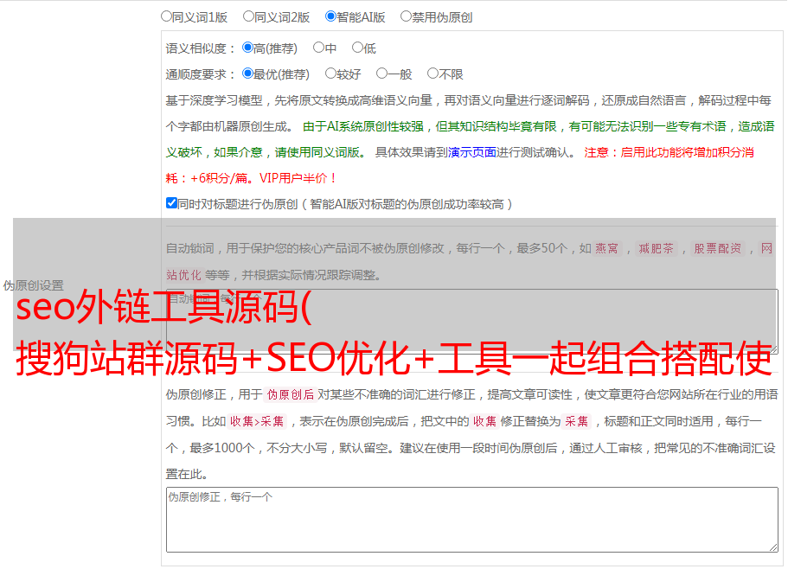Viewport: 788px width, 569px height.
Task: Click the 减肥茶 example keyword tag
Action: point(657,248)
